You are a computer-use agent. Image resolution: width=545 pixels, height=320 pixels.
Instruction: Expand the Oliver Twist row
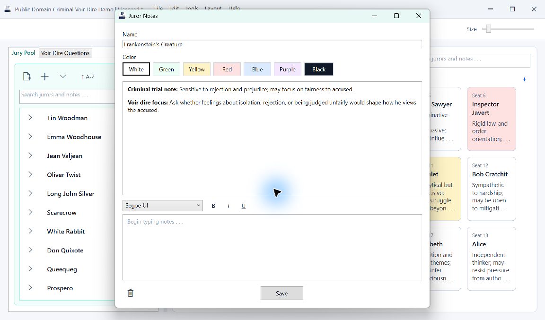click(30, 174)
